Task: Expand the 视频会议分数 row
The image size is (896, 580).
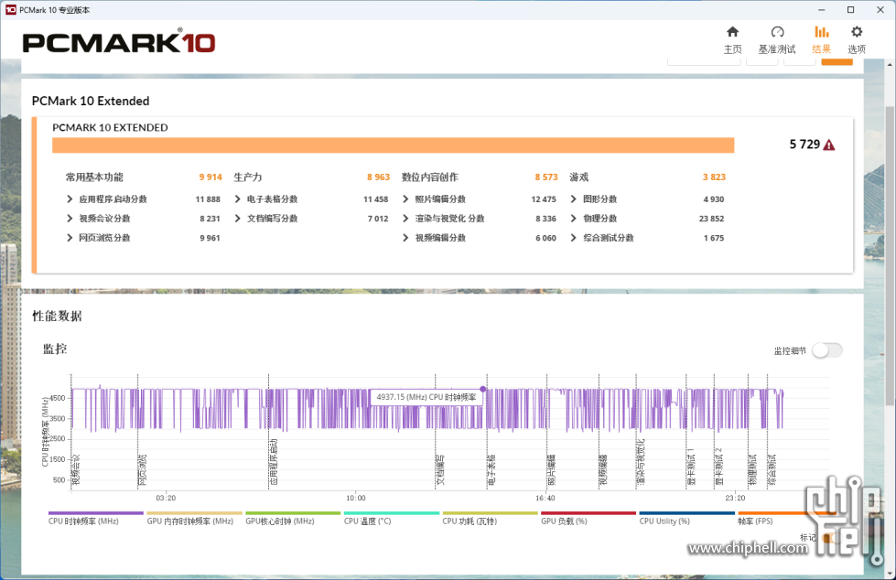Action: coord(70,219)
